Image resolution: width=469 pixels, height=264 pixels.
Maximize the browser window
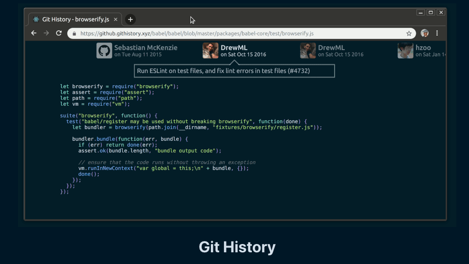click(x=431, y=12)
